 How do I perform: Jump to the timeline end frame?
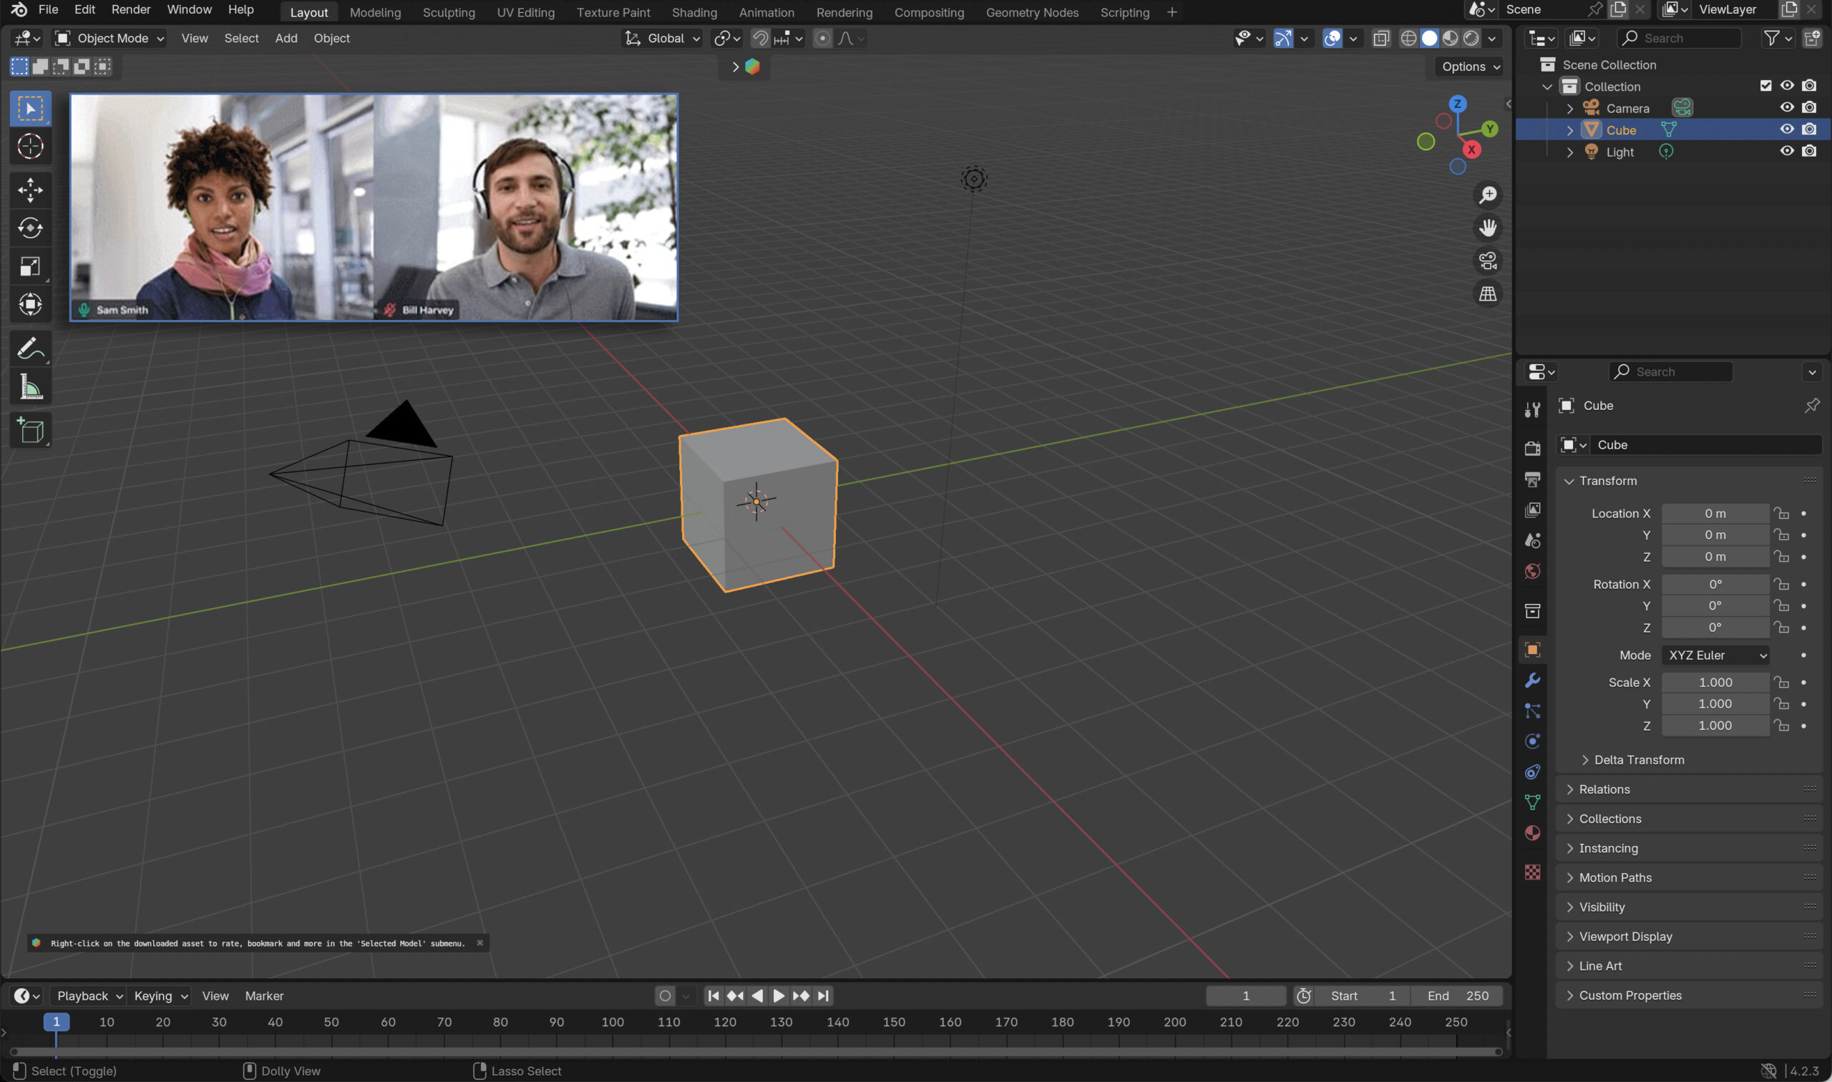tap(823, 996)
